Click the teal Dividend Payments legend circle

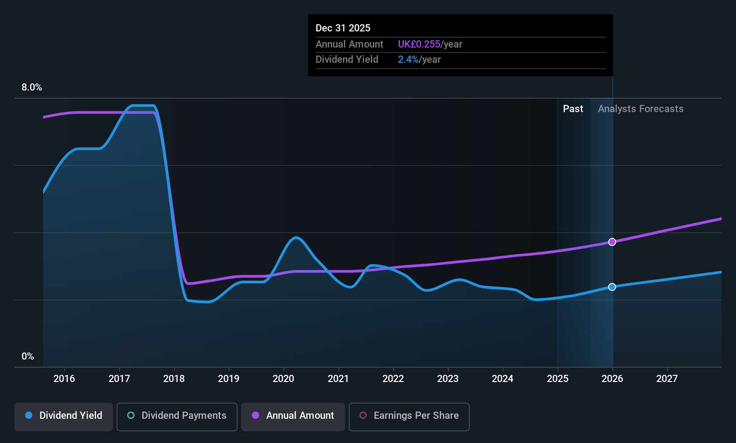[131, 415]
